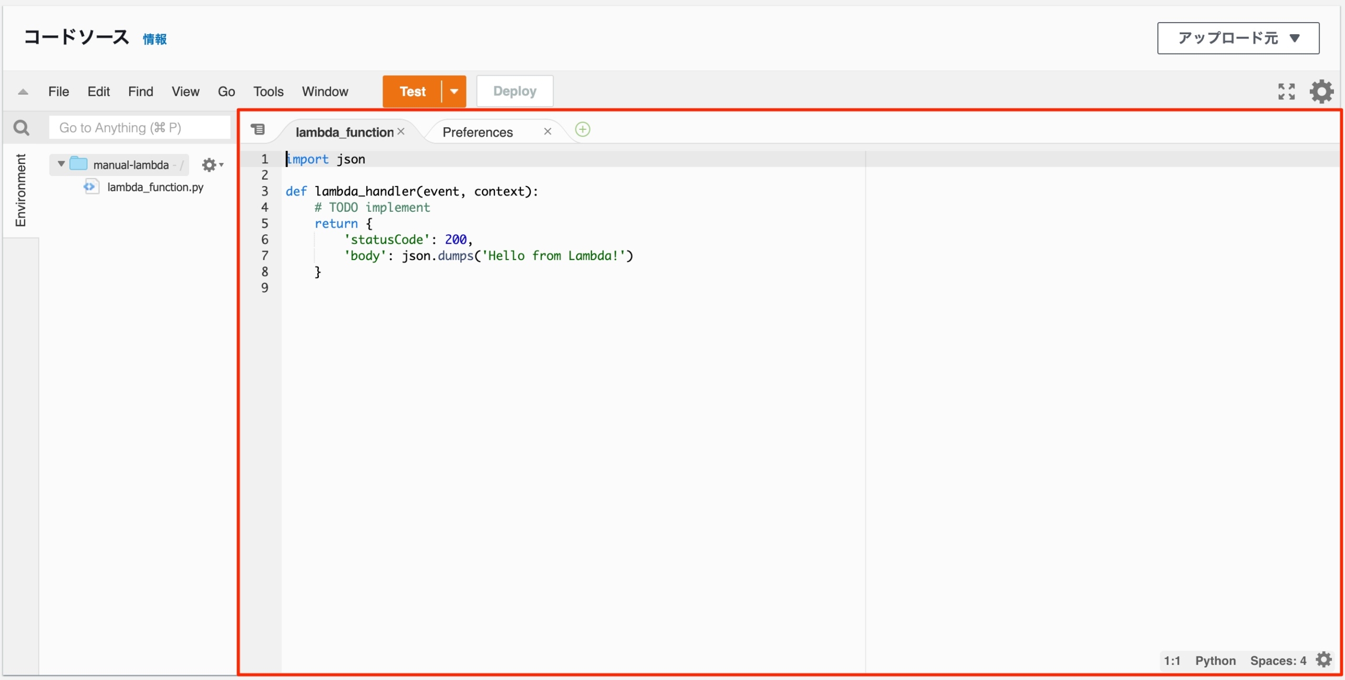Click the Go to Anything field
Image resolution: width=1345 pixels, height=680 pixels.
[x=140, y=128]
